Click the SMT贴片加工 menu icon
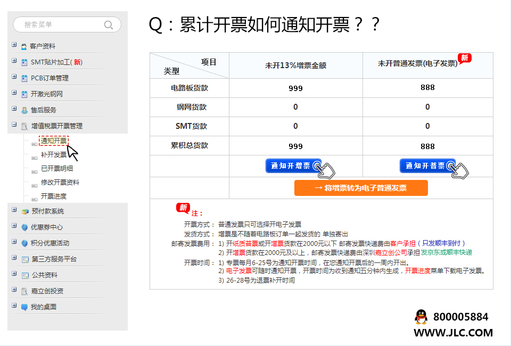 pos(24,63)
